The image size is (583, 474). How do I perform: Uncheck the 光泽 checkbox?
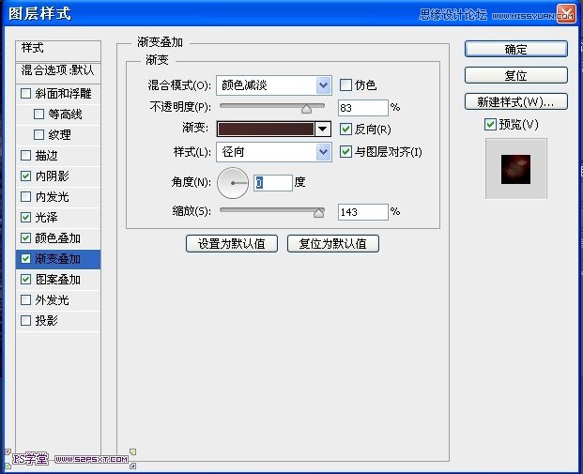pyautogui.click(x=25, y=217)
